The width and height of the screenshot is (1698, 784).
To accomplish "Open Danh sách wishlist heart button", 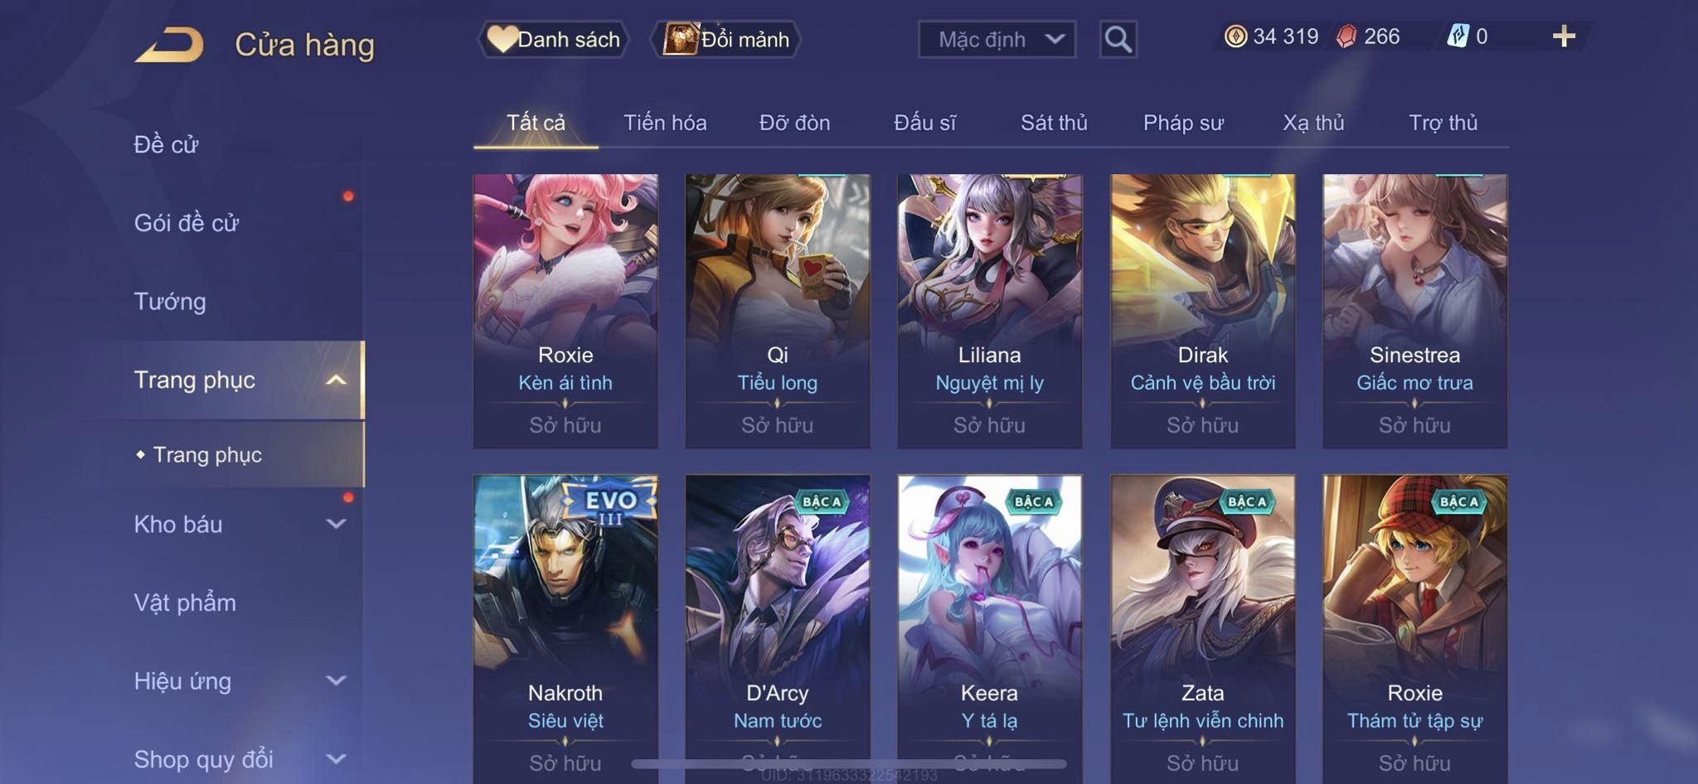I will pos(553,39).
